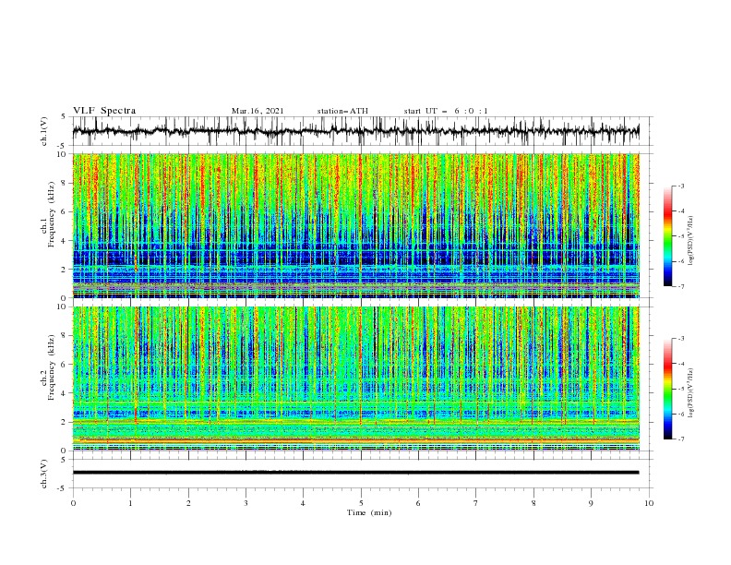Screen dimensions: 731x565
Task: Click the ch.2 spectrogram panel
Action: click(355, 379)
